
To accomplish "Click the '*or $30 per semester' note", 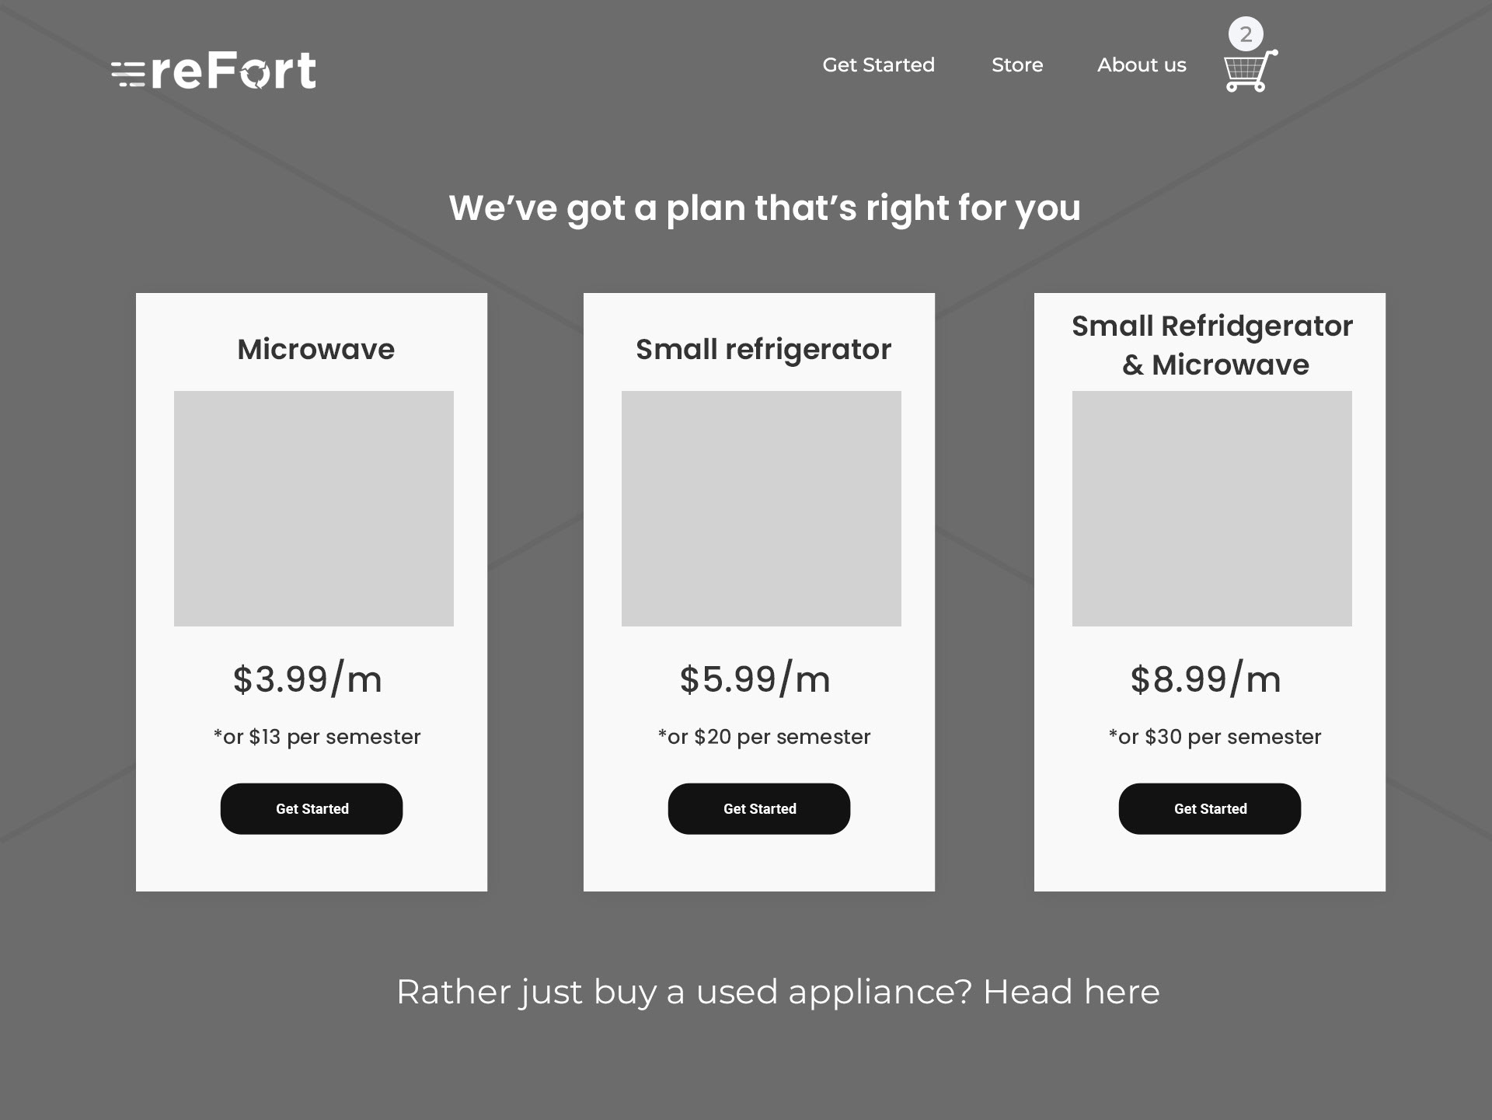I will tap(1215, 737).
